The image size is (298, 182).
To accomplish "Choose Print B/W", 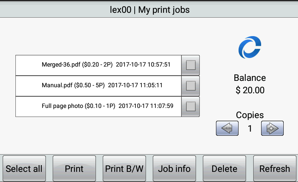I will pyautogui.click(x=124, y=168).
